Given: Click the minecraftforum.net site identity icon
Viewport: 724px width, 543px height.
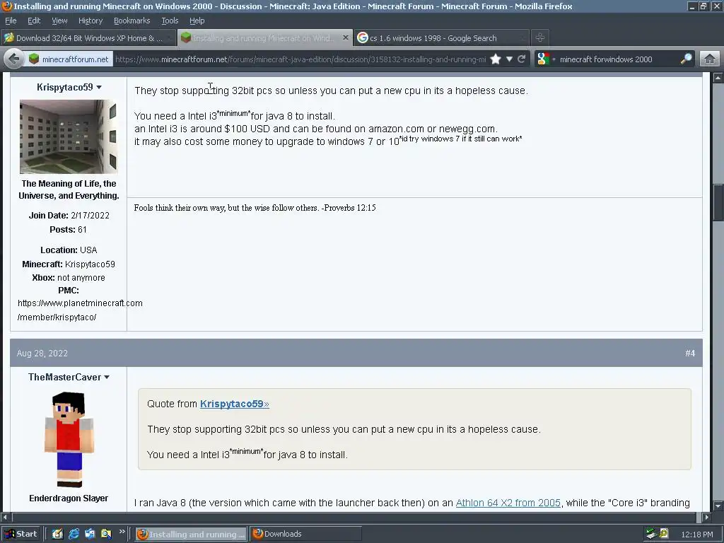Looking at the screenshot, I should tap(34, 59).
